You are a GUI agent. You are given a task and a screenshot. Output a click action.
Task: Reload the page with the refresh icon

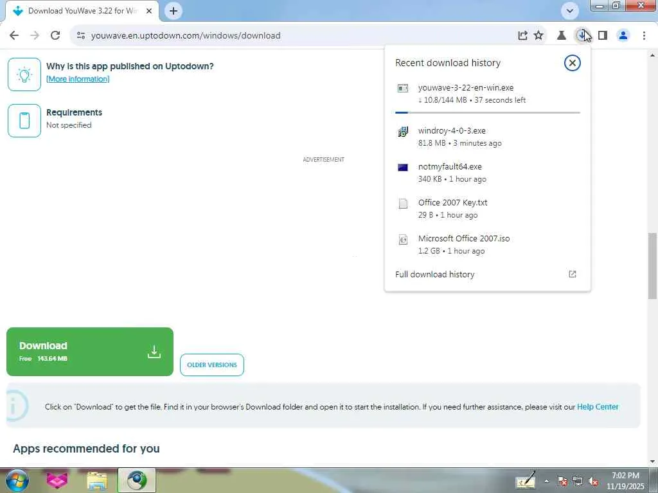(x=55, y=36)
